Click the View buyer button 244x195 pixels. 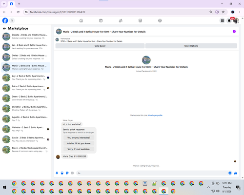pos(100,46)
